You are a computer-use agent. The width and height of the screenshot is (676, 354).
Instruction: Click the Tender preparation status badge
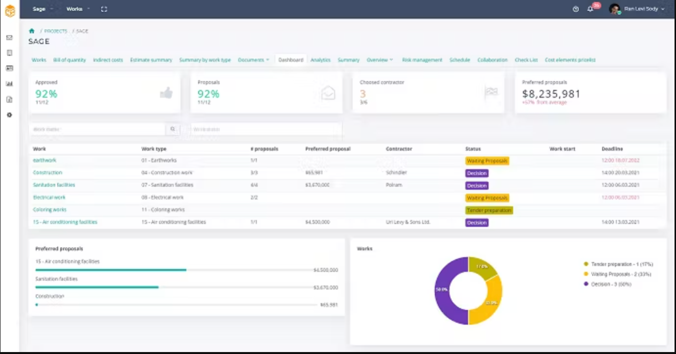[x=489, y=210]
